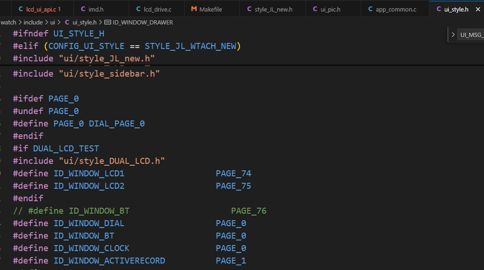The image size is (484, 270).
Task: Click the symbol icon before ID_WINDOW_DRAWER breadcrumb
Action: click(x=108, y=22)
